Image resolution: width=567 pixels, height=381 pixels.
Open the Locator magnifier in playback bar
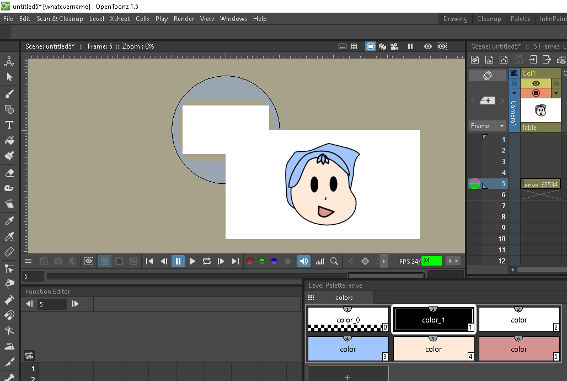(334, 261)
